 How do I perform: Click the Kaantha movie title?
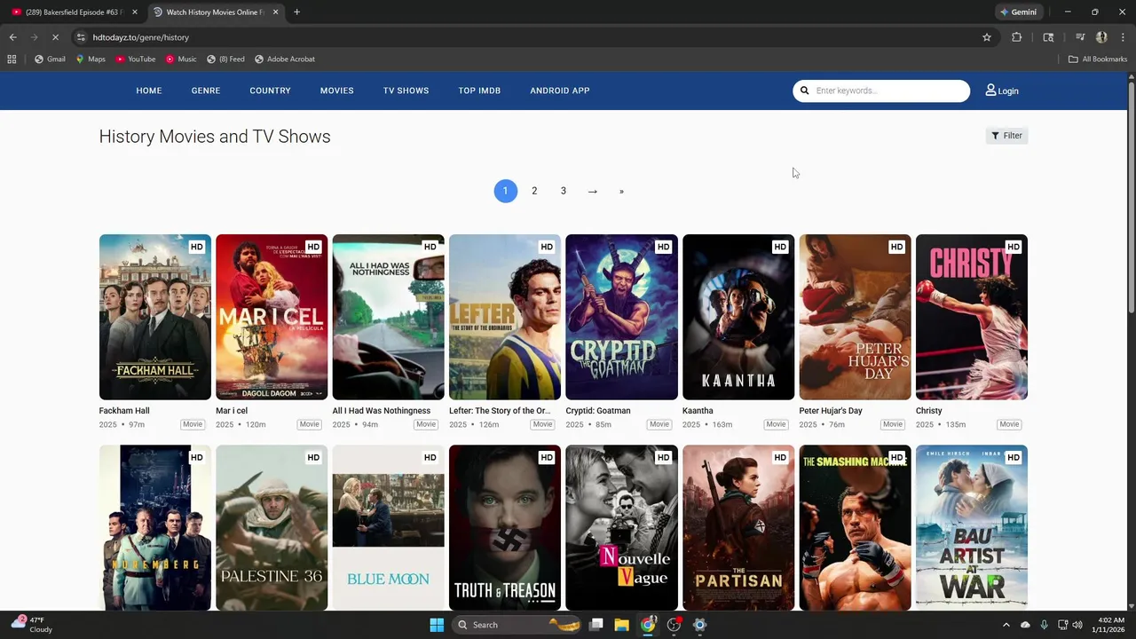[x=698, y=411]
